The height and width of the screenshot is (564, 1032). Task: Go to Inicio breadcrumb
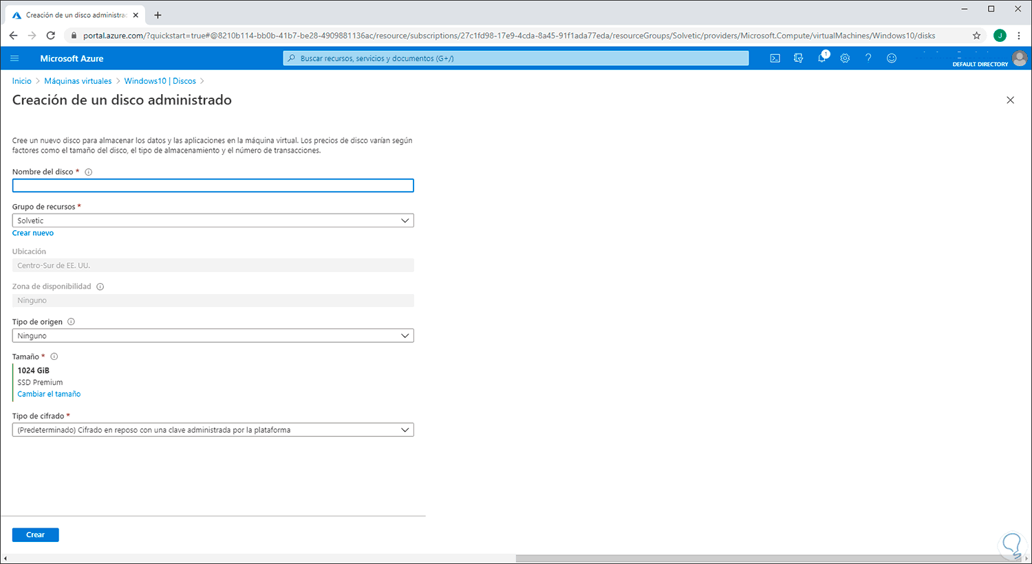click(22, 81)
